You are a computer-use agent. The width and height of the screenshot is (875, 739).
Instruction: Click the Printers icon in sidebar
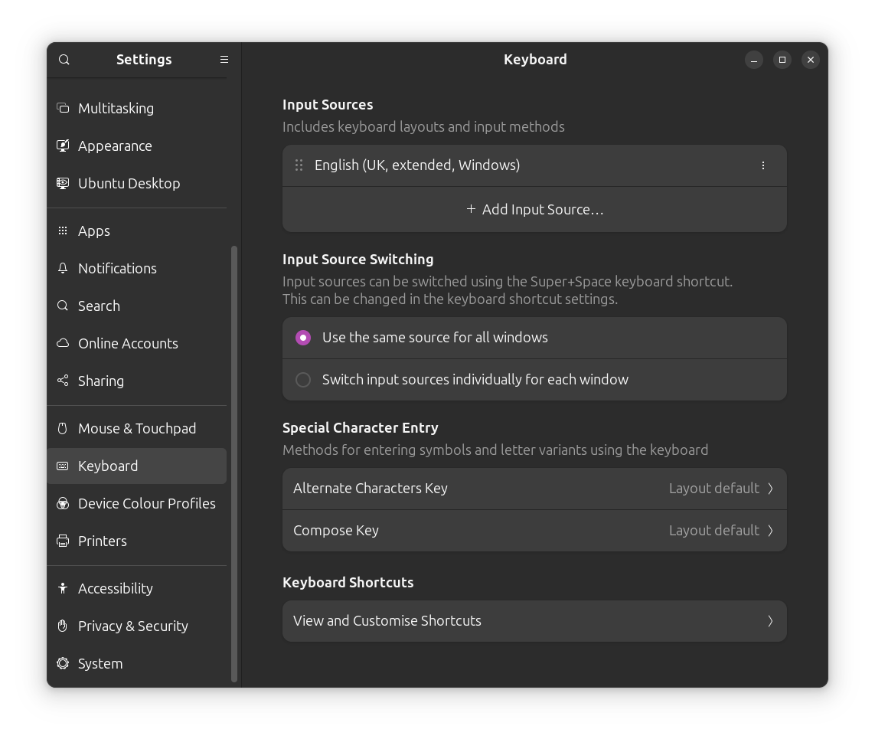coord(63,541)
